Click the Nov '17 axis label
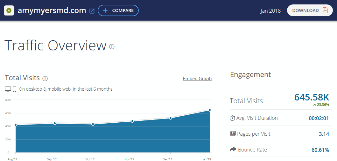 (129, 159)
